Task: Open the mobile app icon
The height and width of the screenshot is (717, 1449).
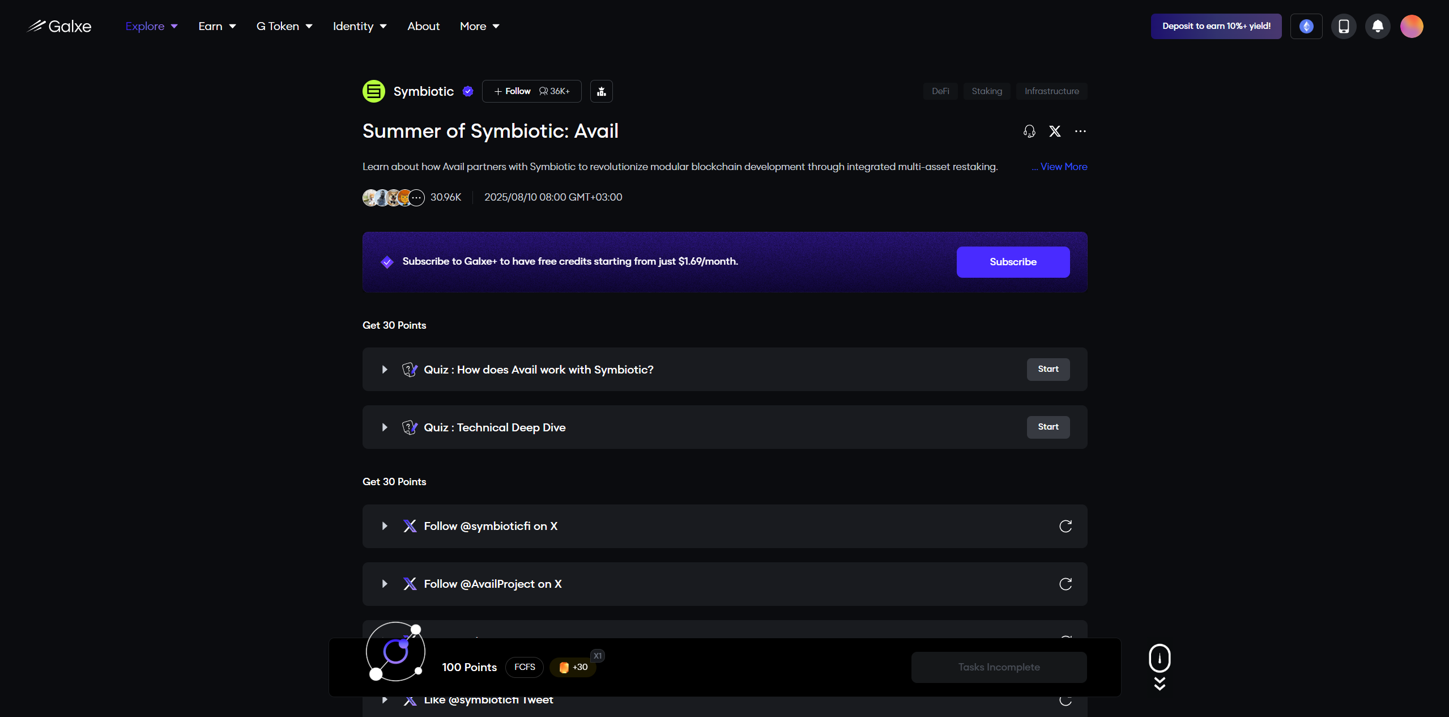Action: point(1344,27)
